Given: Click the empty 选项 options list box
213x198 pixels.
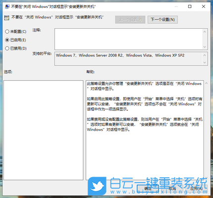Looking at the screenshot, I should (x=43, y=130).
